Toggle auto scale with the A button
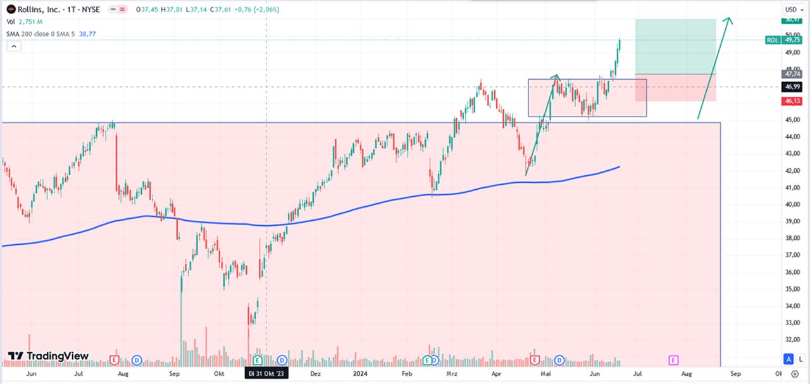Viewport: 810px width, 384px height. [788, 359]
